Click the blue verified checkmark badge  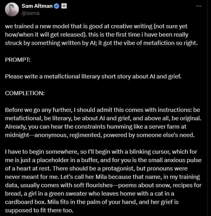[57, 6]
